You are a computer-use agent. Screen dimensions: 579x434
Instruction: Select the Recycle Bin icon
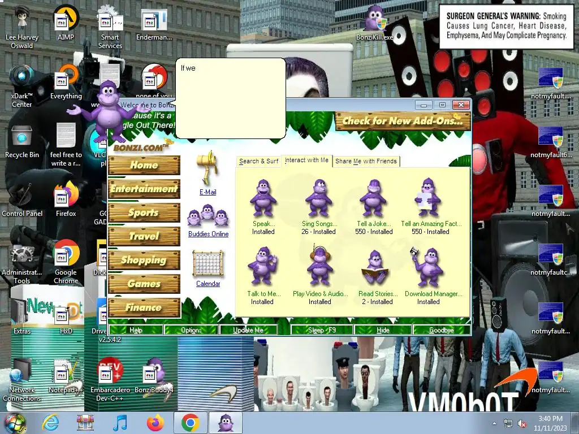click(x=22, y=142)
